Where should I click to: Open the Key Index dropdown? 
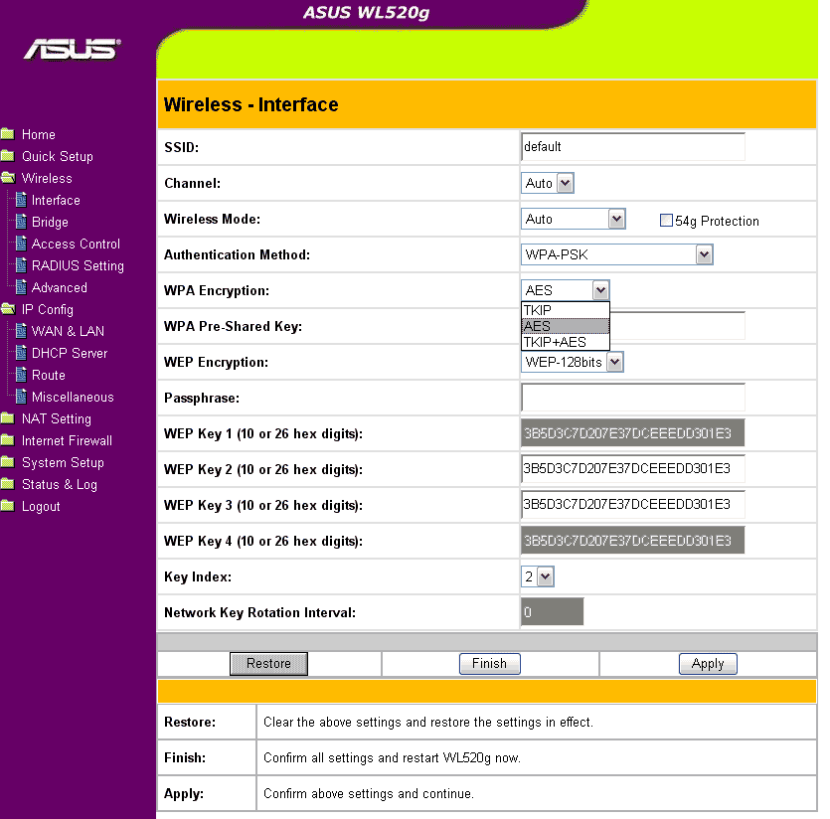538,576
